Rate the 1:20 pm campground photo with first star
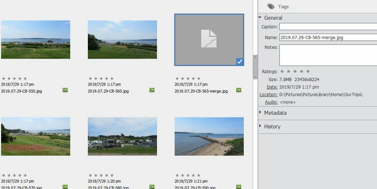Screen dimensions: 377x189 (90, 175)
